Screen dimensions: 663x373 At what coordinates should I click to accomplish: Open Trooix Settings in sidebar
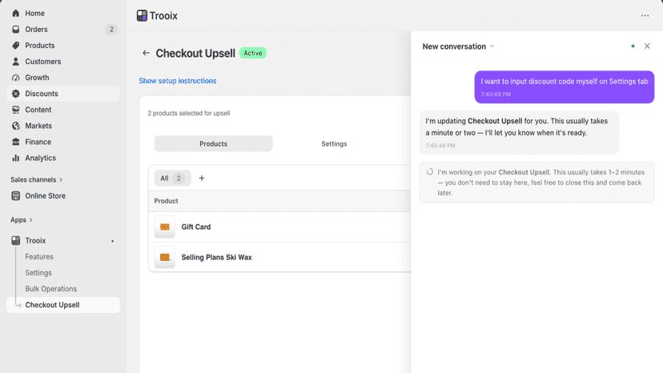(38, 273)
